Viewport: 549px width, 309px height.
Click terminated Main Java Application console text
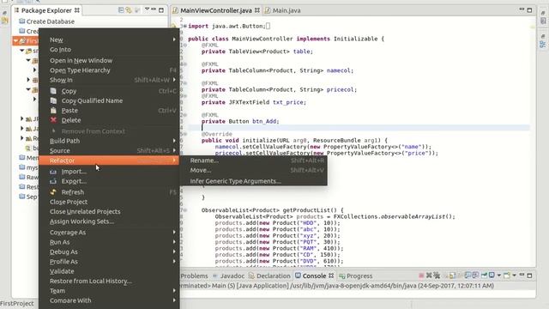pos(336,286)
